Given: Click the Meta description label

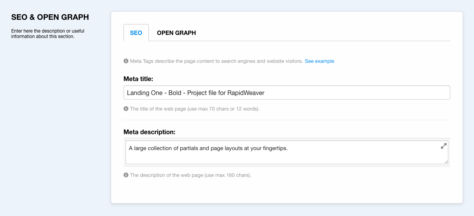Looking at the screenshot, I should pos(149,132).
